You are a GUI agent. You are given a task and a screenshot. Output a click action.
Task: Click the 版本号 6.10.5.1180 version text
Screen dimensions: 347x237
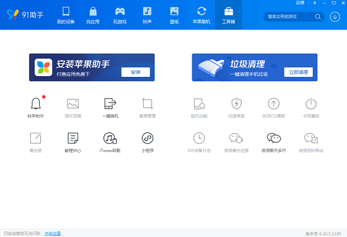[x=323, y=234]
